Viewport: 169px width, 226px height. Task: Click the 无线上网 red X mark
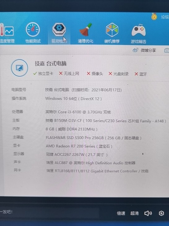(61, 74)
